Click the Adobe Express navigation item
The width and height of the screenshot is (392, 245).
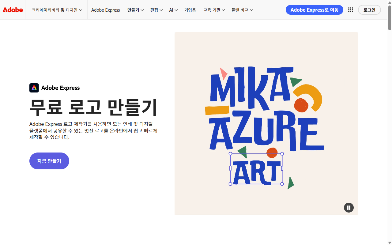coord(105,9)
